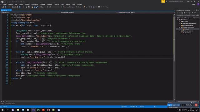
Task: Expand the Внешние зависимости node
Action: [x=179, y=24]
